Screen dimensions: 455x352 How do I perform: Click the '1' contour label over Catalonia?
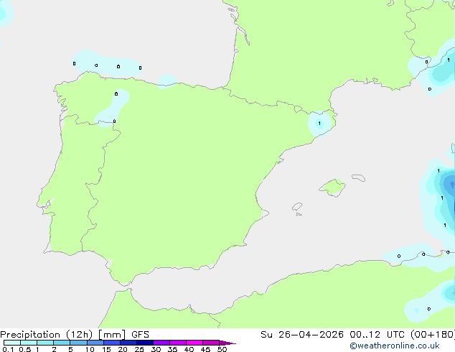coord(319,124)
